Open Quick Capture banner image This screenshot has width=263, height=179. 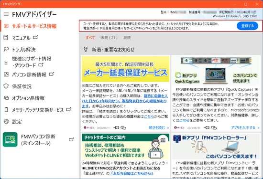(x=216, y=71)
